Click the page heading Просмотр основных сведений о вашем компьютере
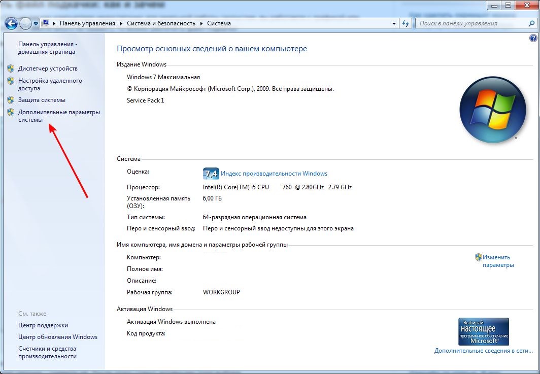The width and height of the screenshot is (540, 374). pyautogui.click(x=212, y=49)
